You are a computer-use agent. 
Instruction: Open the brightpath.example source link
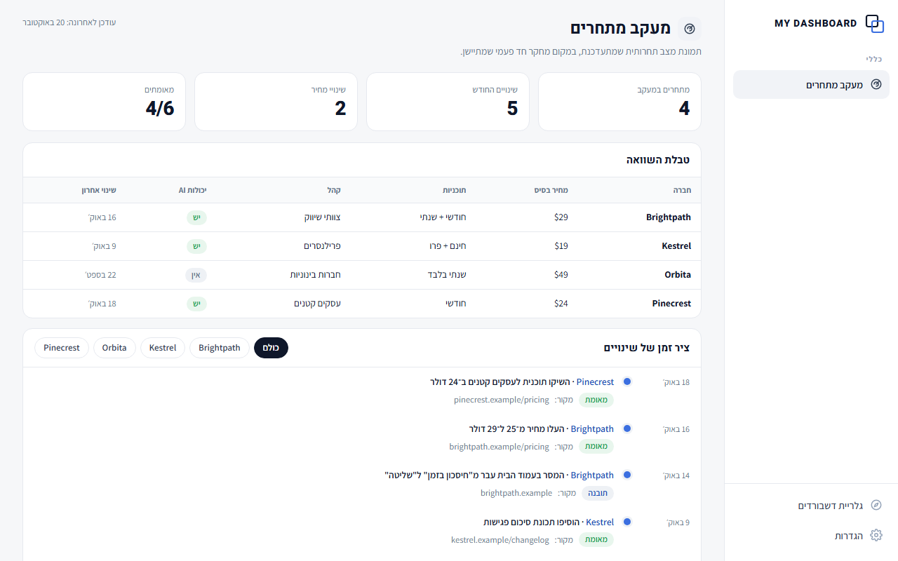click(516, 493)
